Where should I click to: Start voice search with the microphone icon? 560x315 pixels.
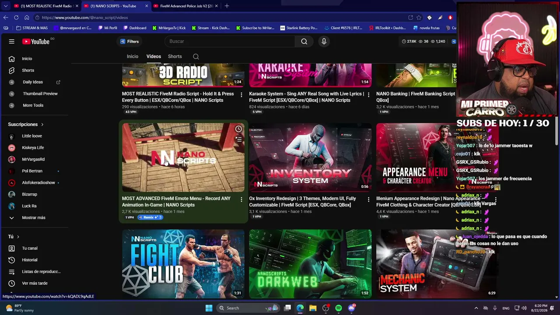click(324, 42)
